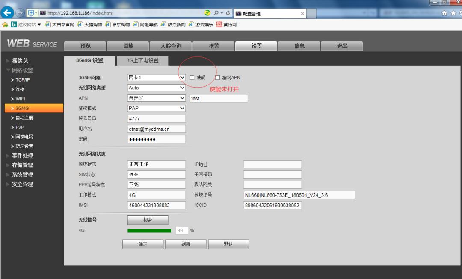Click the add-to-favorites star icon in bookmarks bar
This screenshot has height=279, width=462.
pyautogui.click(x=5, y=25)
